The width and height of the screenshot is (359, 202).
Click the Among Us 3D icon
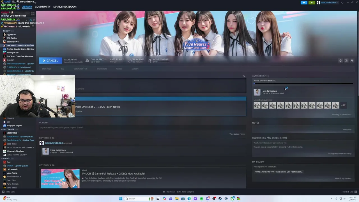[4, 53]
